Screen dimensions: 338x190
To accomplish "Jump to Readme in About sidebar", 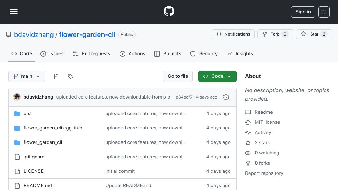I will point(264,112).
